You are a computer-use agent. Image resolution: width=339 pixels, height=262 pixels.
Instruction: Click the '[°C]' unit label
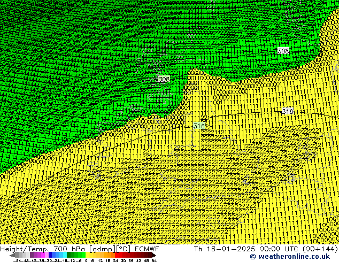pos(124,249)
